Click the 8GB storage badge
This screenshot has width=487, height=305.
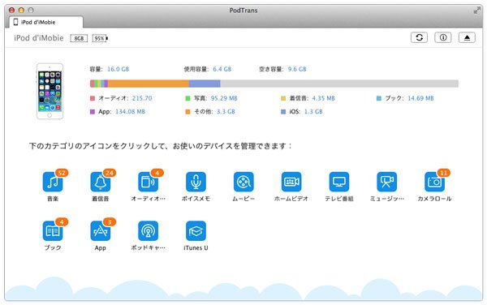(79, 38)
